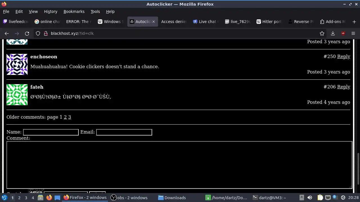Viewport: 360px width, 202px height.
Task: Open the file manager launcher in taskbar
Action: (40, 198)
